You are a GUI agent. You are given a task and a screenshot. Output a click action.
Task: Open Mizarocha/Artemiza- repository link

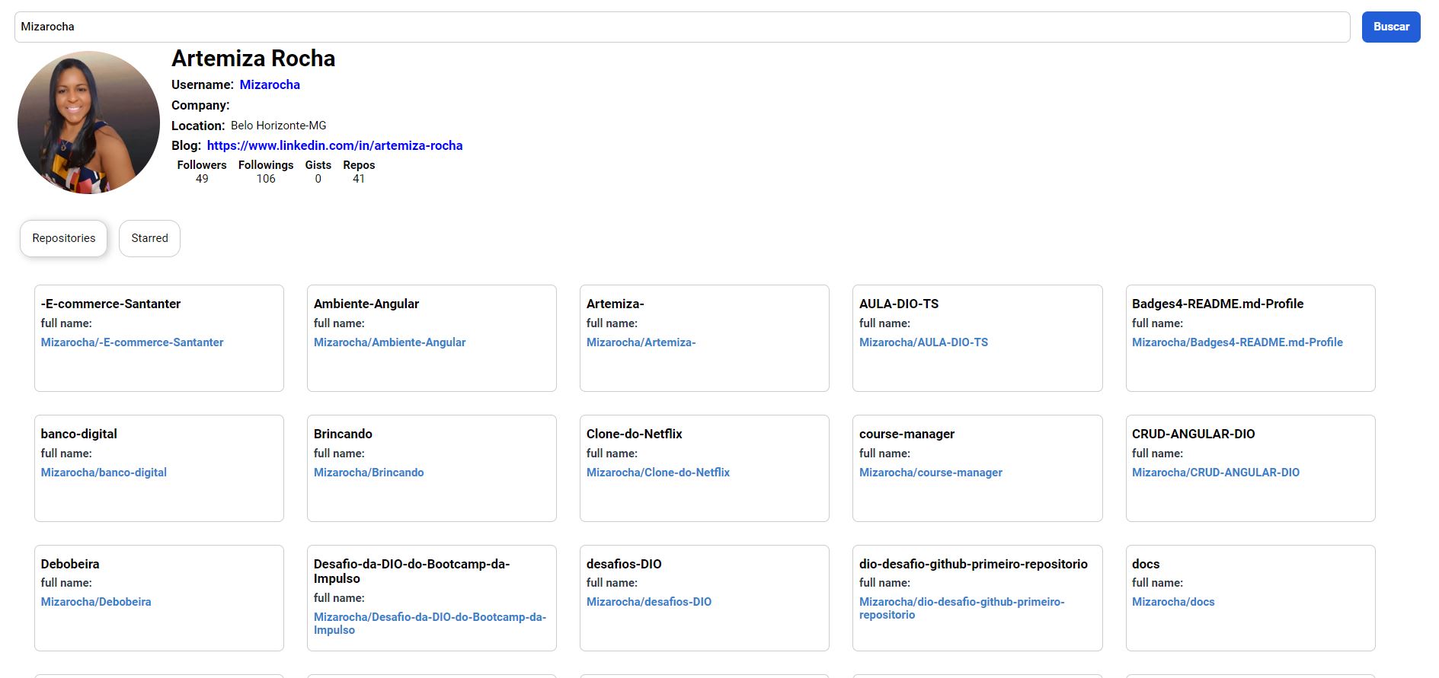[641, 342]
